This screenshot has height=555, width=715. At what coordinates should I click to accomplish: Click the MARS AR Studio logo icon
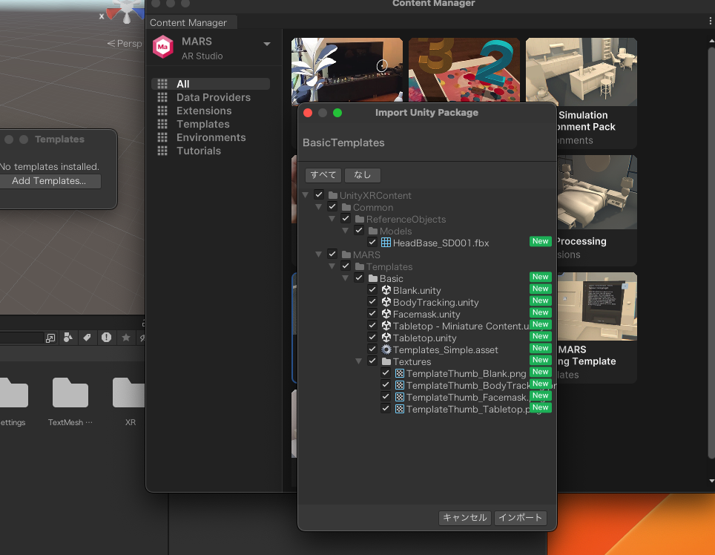point(162,47)
